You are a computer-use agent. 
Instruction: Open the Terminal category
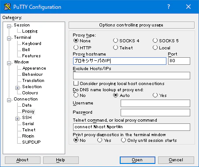(22, 37)
